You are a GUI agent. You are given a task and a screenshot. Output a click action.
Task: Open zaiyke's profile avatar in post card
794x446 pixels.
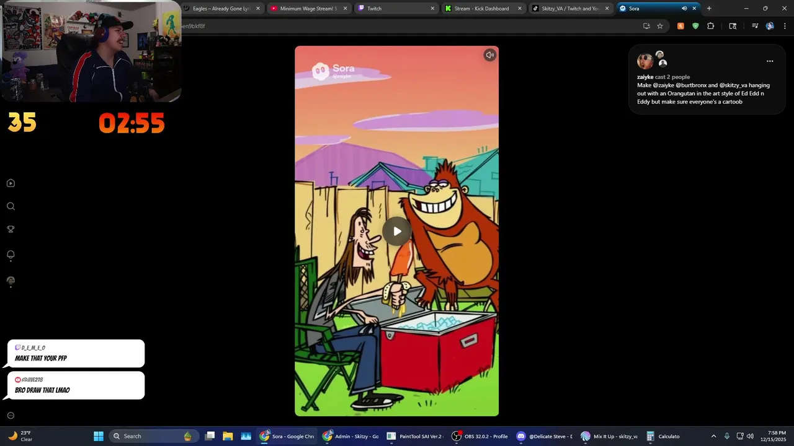pos(645,61)
